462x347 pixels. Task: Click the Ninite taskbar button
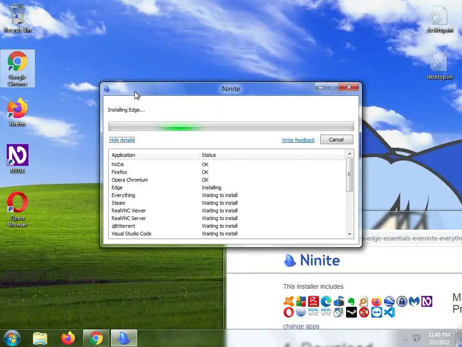124,338
